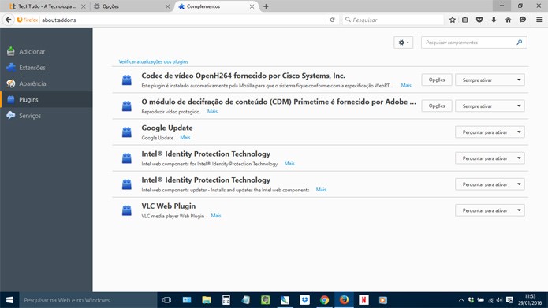The image size is (548, 308).
Task: Click Mais link for OpenH264 codec
Action: pyautogui.click(x=406, y=85)
